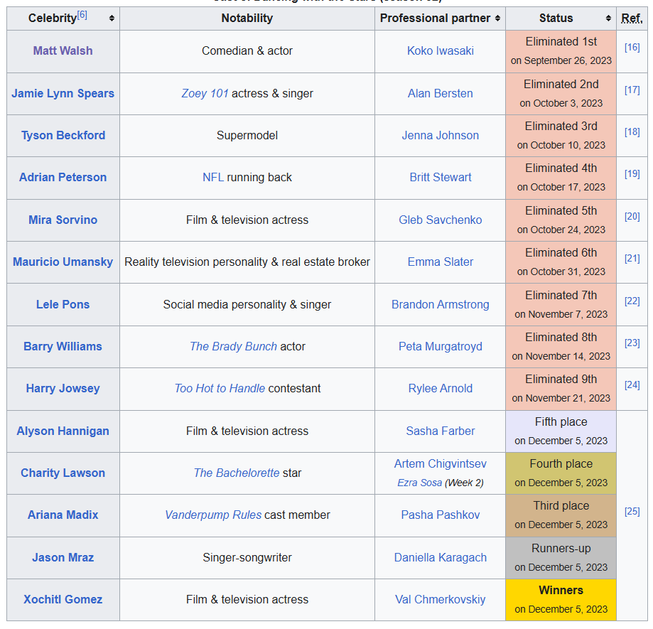Jump to reference [22]
Viewport: 653px width, 629px height.
point(632,301)
